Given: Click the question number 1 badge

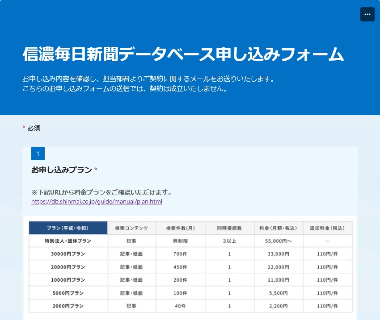Looking at the screenshot, I should tap(38, 154).
